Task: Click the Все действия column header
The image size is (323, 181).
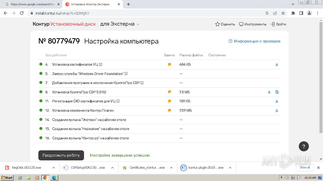Action: pos(56,55)
